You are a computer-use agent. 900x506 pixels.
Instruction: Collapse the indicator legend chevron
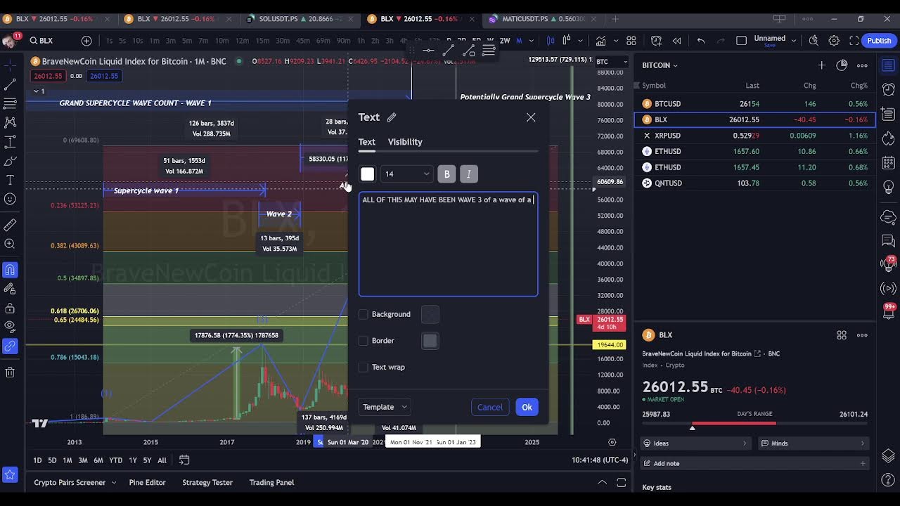[37, 91]
